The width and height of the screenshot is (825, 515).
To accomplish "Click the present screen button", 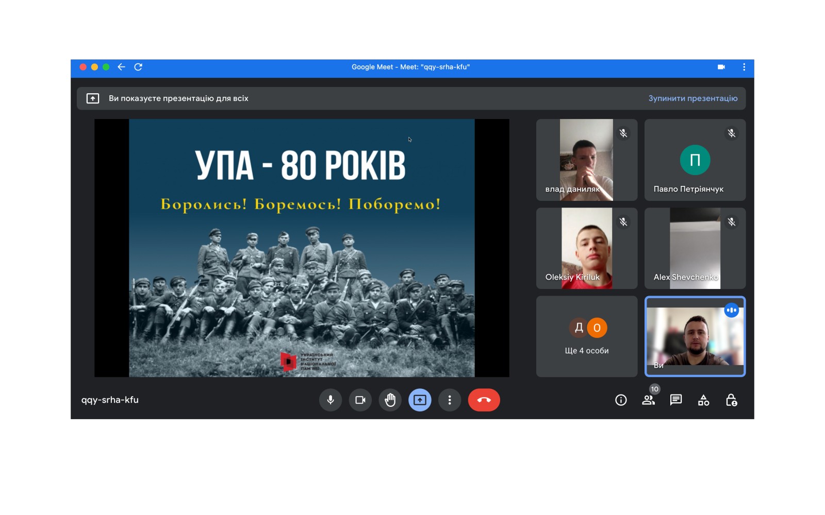I will [420, 400].
